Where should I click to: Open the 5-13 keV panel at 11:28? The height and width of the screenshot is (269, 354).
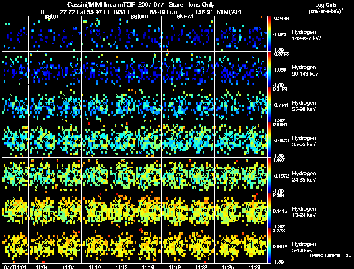[x=254, y=246]
